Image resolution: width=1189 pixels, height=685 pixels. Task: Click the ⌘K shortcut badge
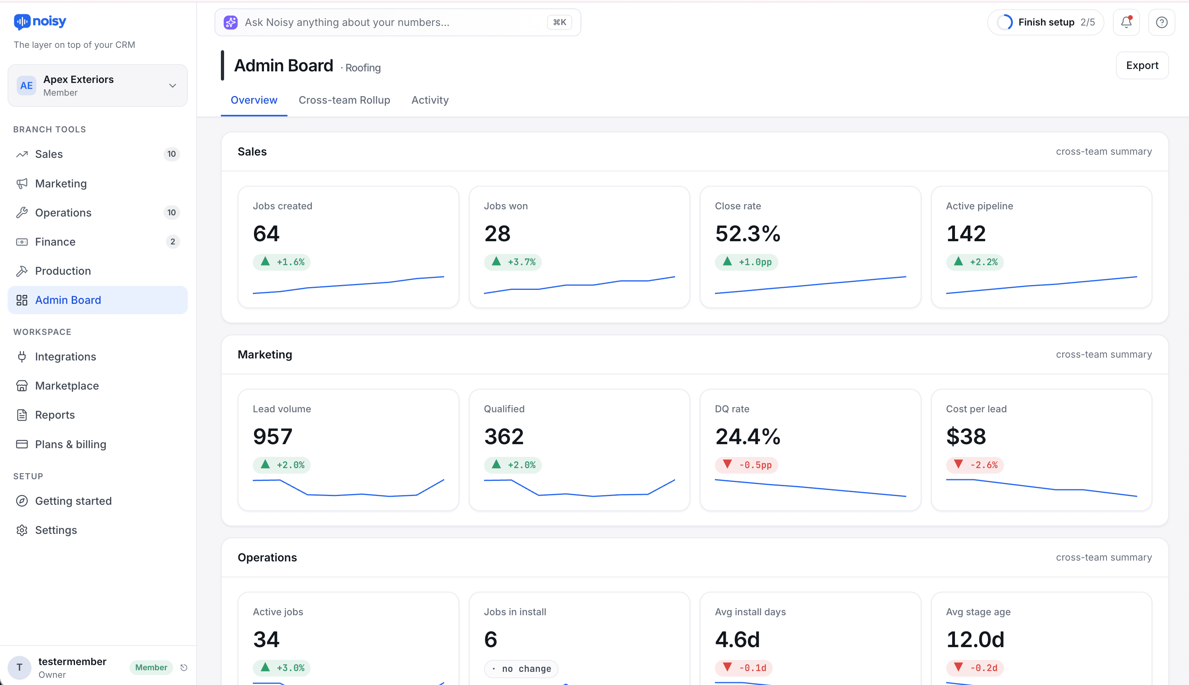559,22
